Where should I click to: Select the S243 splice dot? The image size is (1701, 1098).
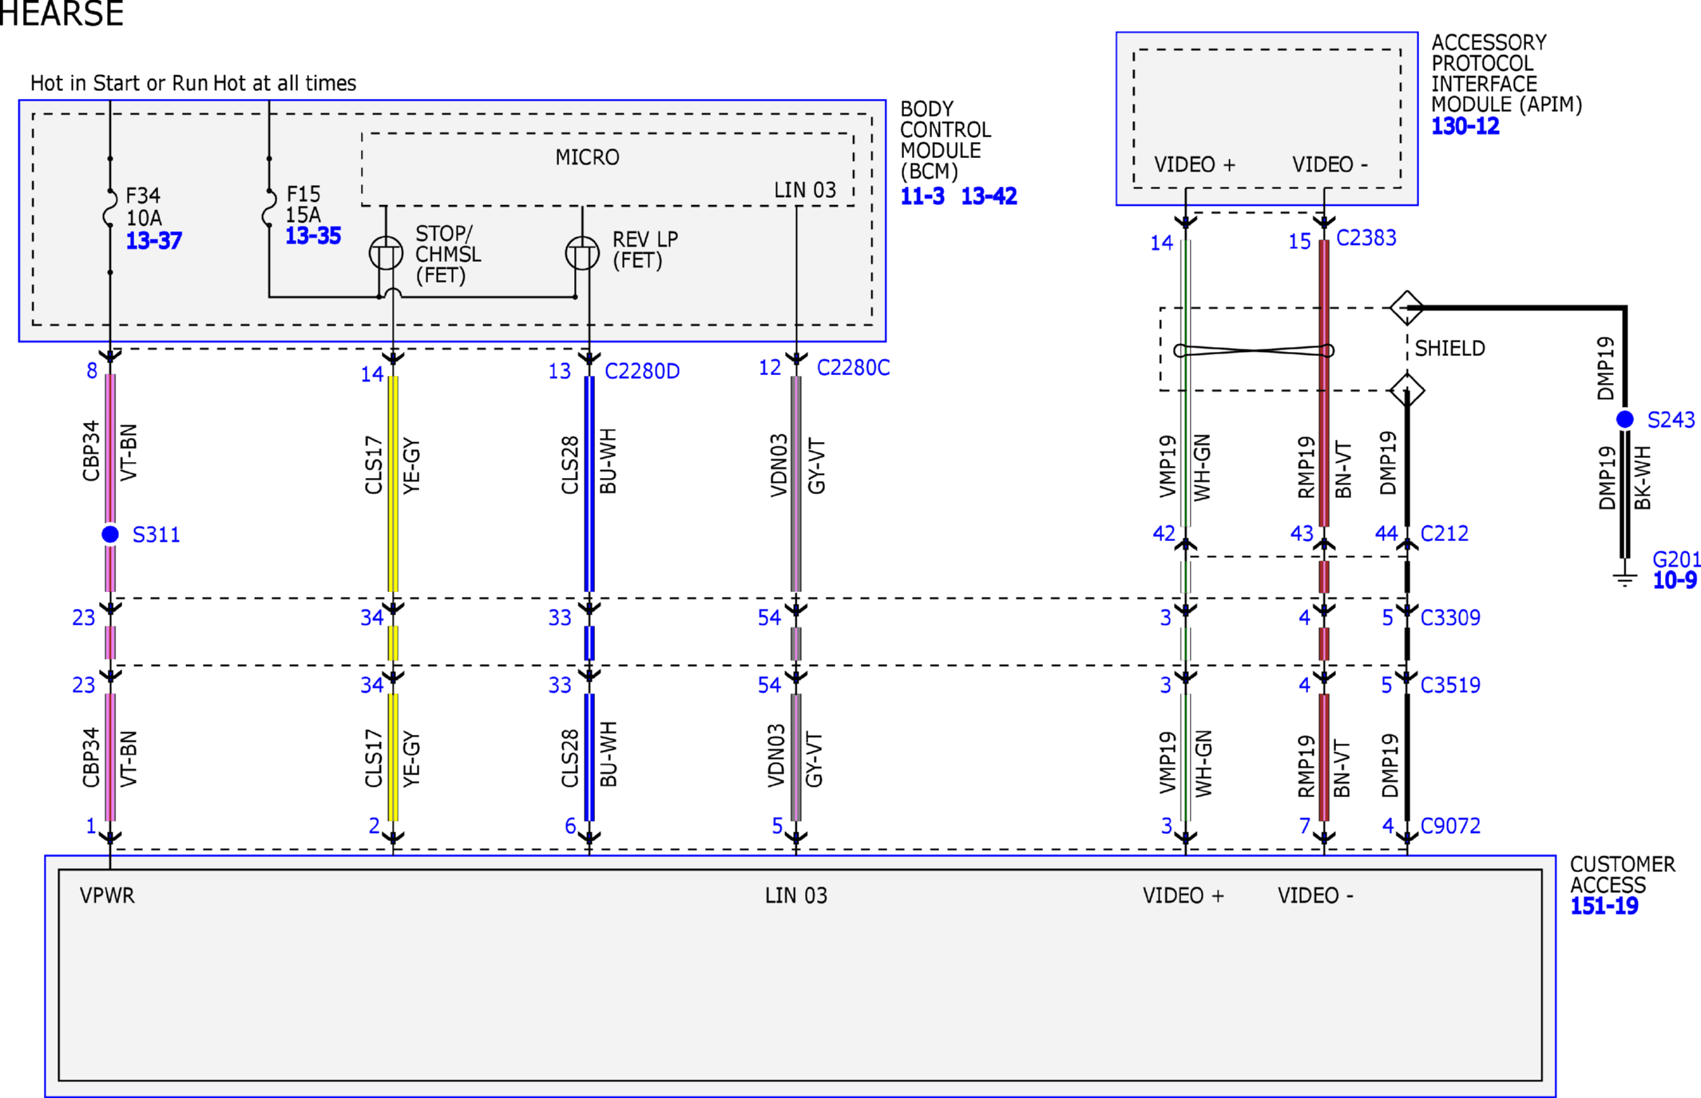[x=1624, y=419]
